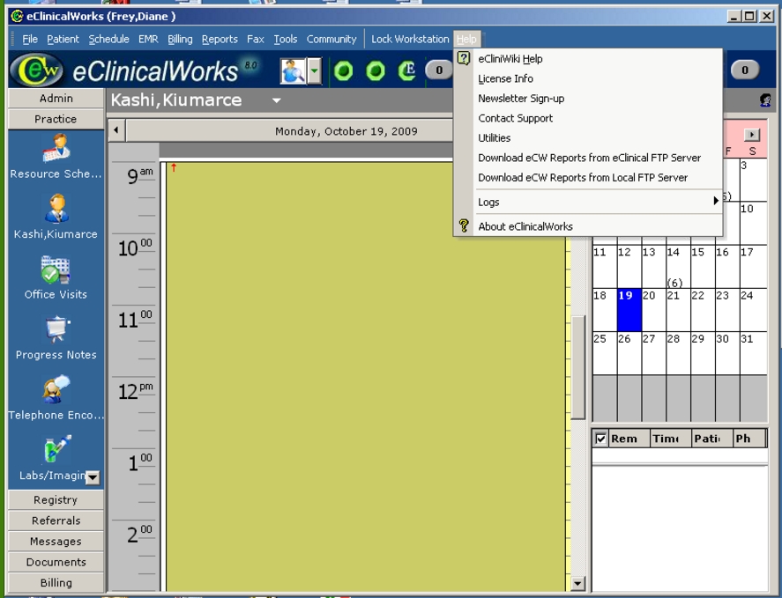Click the Patient column header in reminders
The width and height of the screenshot is (782, 598).
(712, 439)
